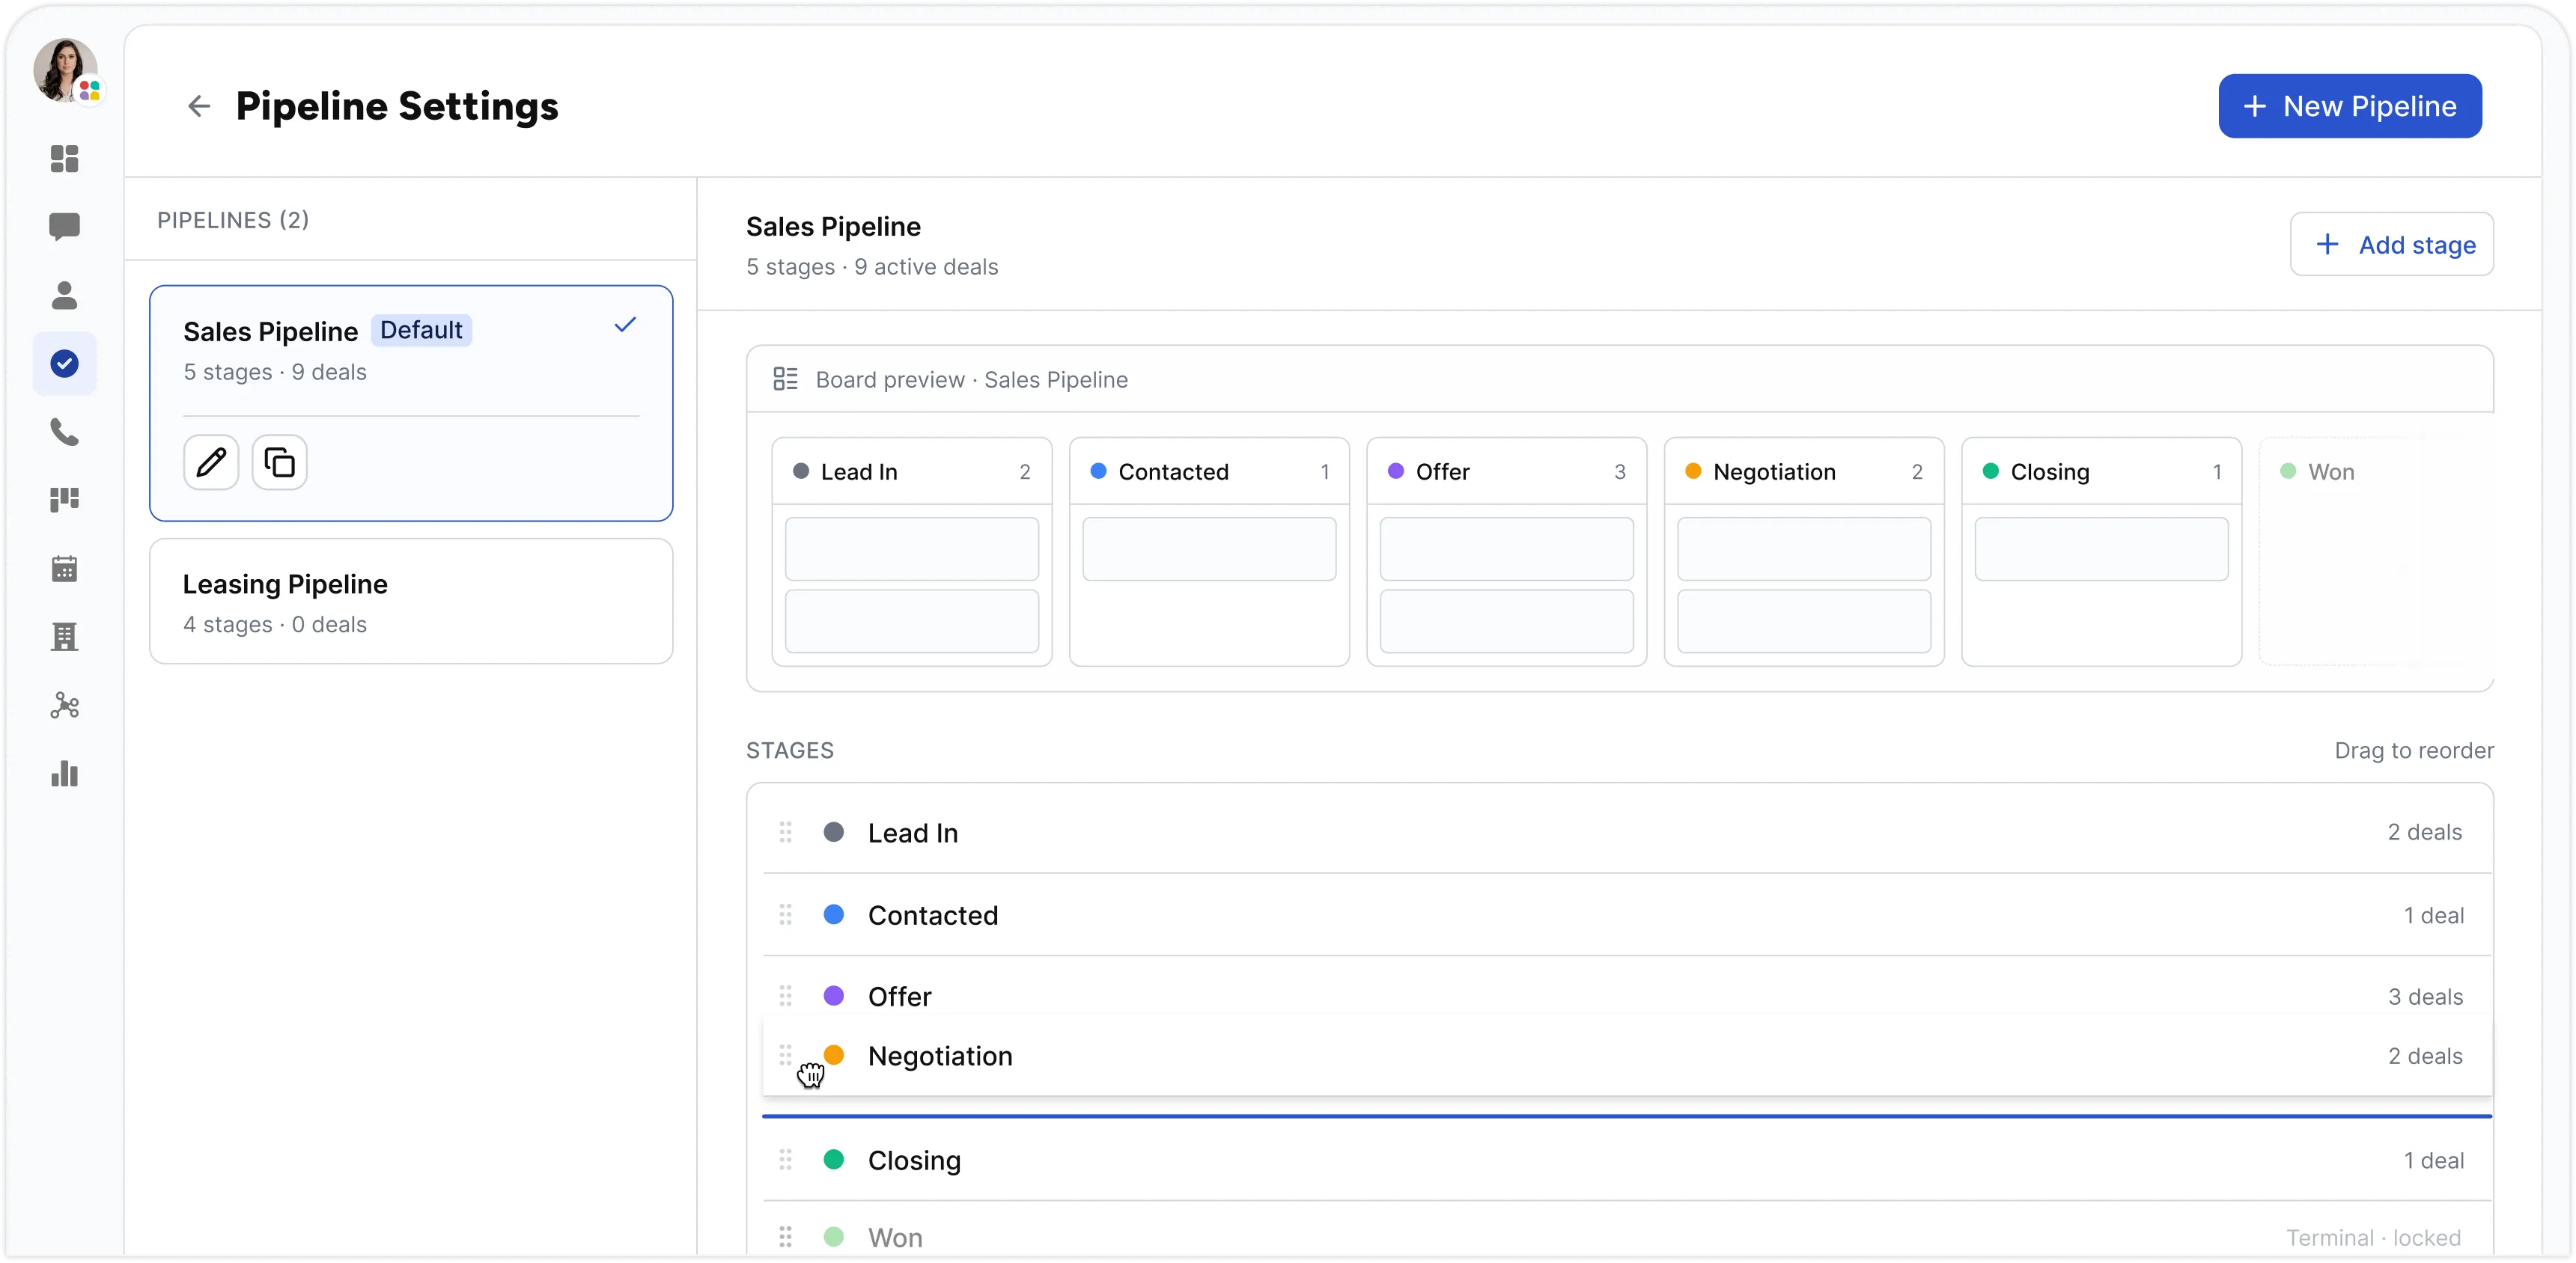The width and height of the screenshot is (2576, 1263).
Task: Grab the drag handle for Offer stage
Action: click(785, 996)
